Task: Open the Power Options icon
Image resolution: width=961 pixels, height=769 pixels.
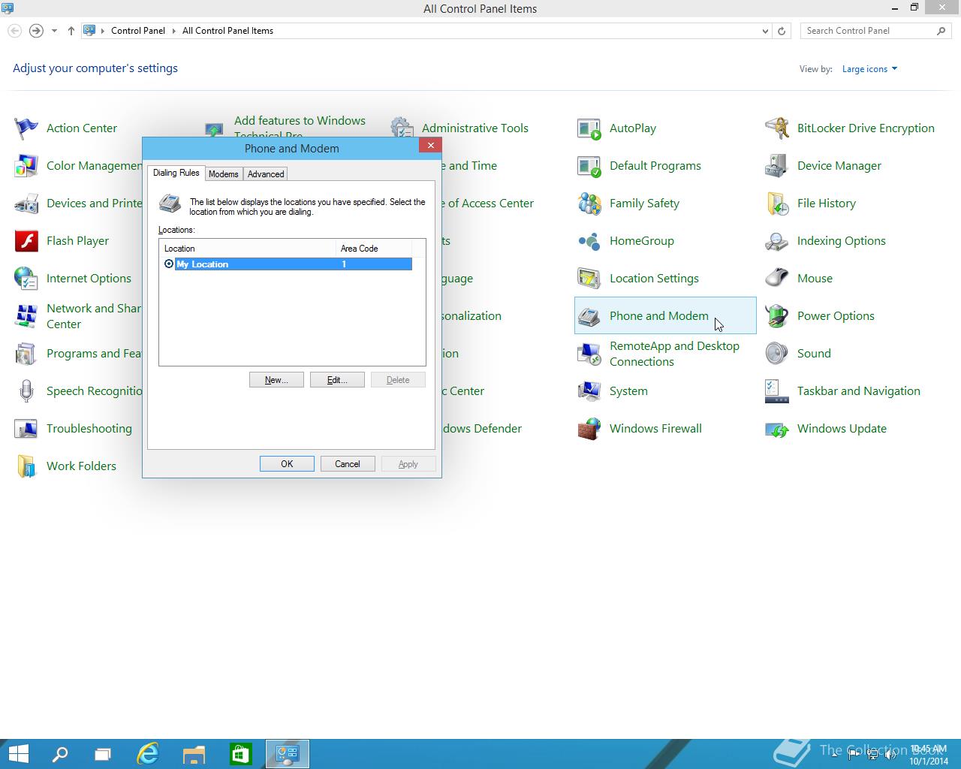Action: tap(776, 316)
